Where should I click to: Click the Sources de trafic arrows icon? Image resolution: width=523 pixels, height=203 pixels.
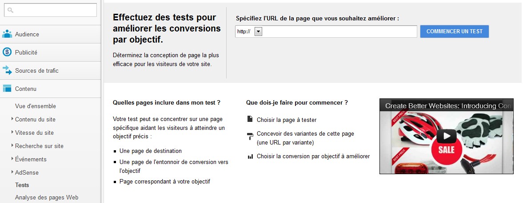pyautogui.click(x=7, y=70)
